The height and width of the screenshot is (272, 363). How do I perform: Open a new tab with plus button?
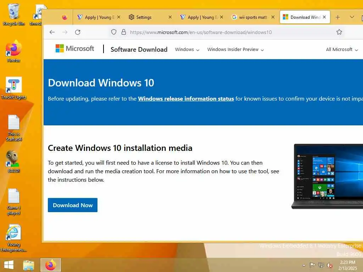coord(338,17)
